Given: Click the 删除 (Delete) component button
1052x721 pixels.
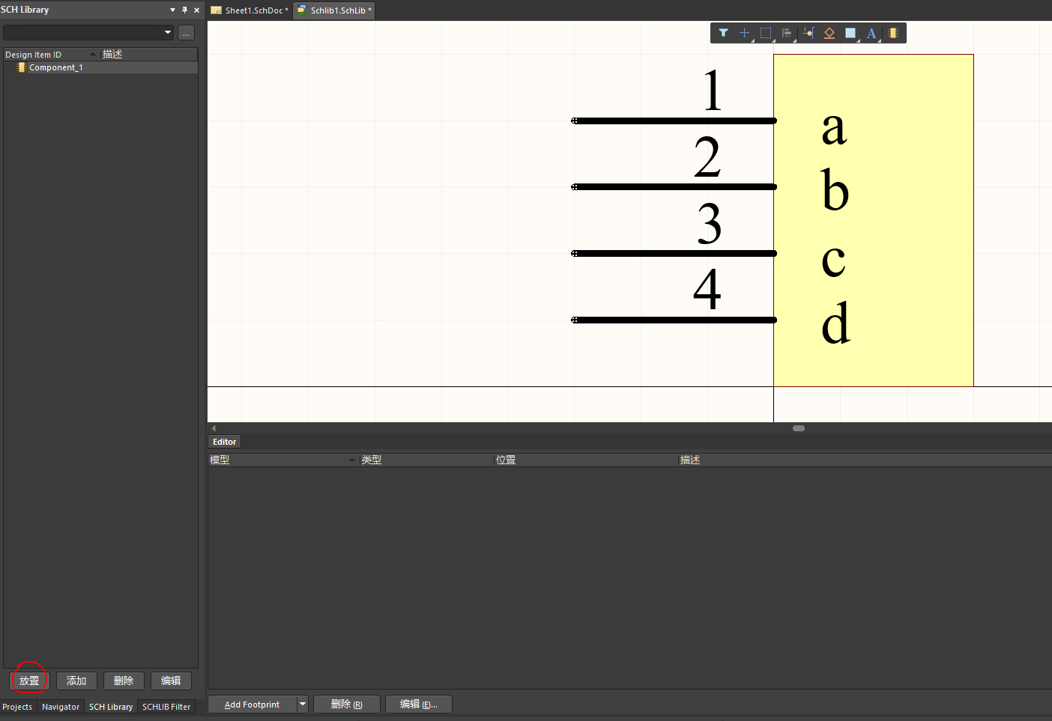Looking at the screenshot, I should click(124, 681).
